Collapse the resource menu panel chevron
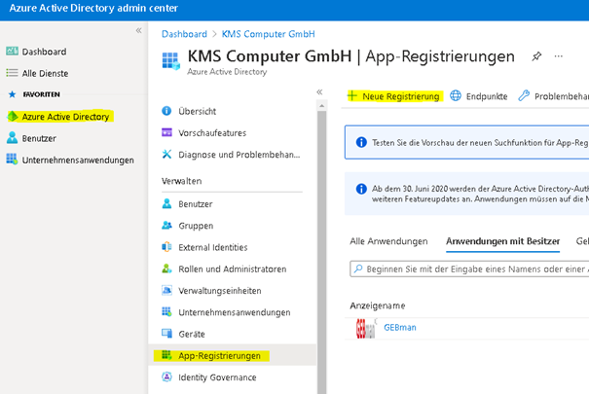 click(319, 91)
